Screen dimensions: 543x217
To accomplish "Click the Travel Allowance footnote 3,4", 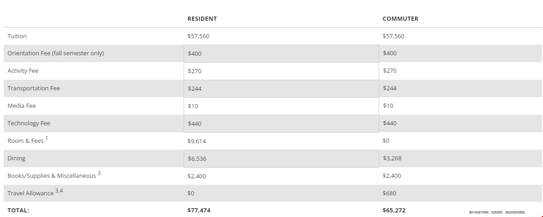I will coord(59,190).
